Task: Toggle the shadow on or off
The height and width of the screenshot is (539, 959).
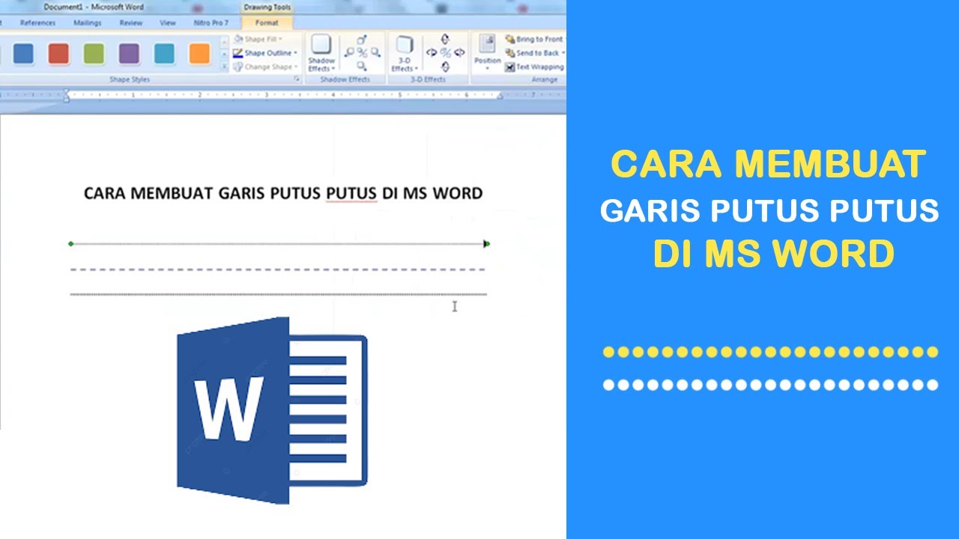Action: [x=362, y=52]
